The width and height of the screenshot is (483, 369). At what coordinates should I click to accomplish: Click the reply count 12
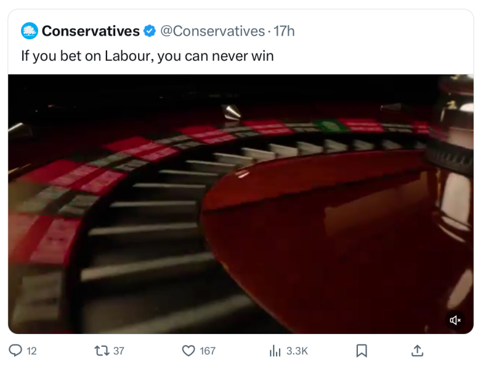tap(32, 351)
